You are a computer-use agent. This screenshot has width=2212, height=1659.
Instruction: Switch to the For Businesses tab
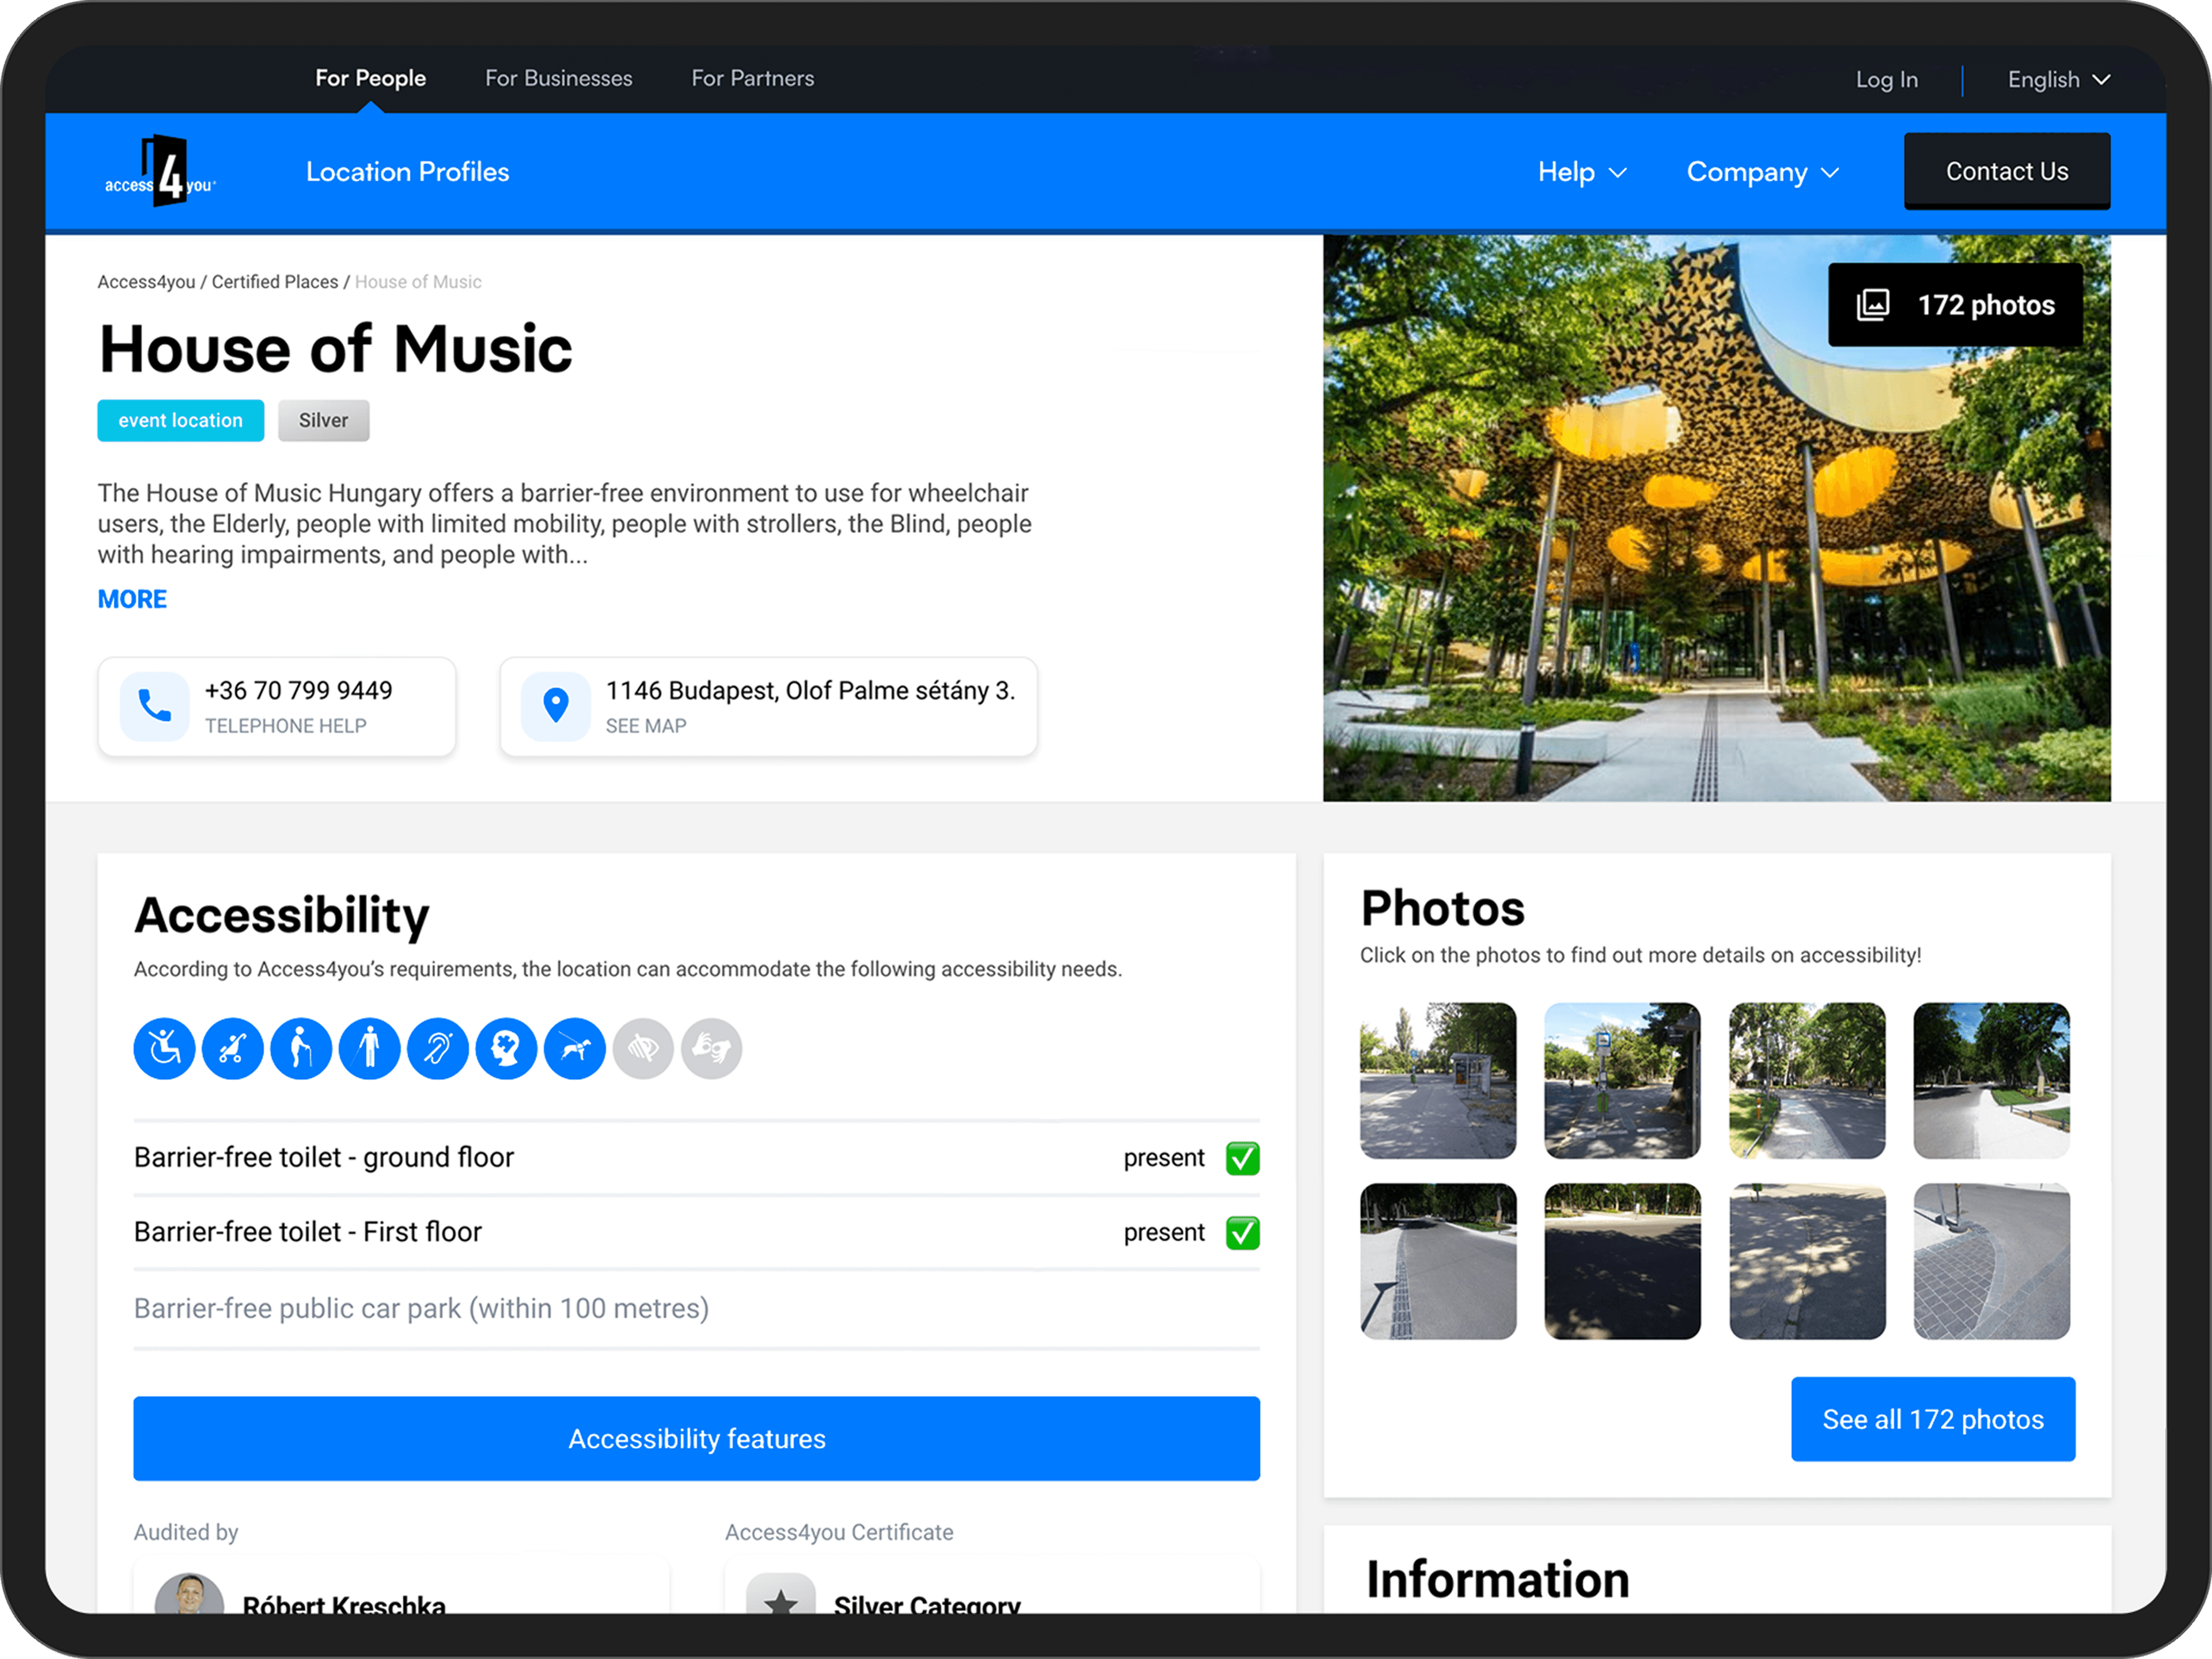pos(558,78)
